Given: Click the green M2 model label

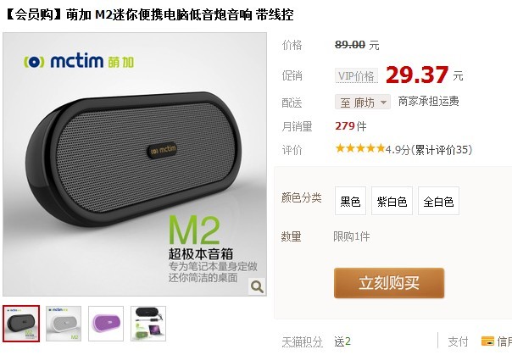Looking at the screenshot, I should (194, 230).
